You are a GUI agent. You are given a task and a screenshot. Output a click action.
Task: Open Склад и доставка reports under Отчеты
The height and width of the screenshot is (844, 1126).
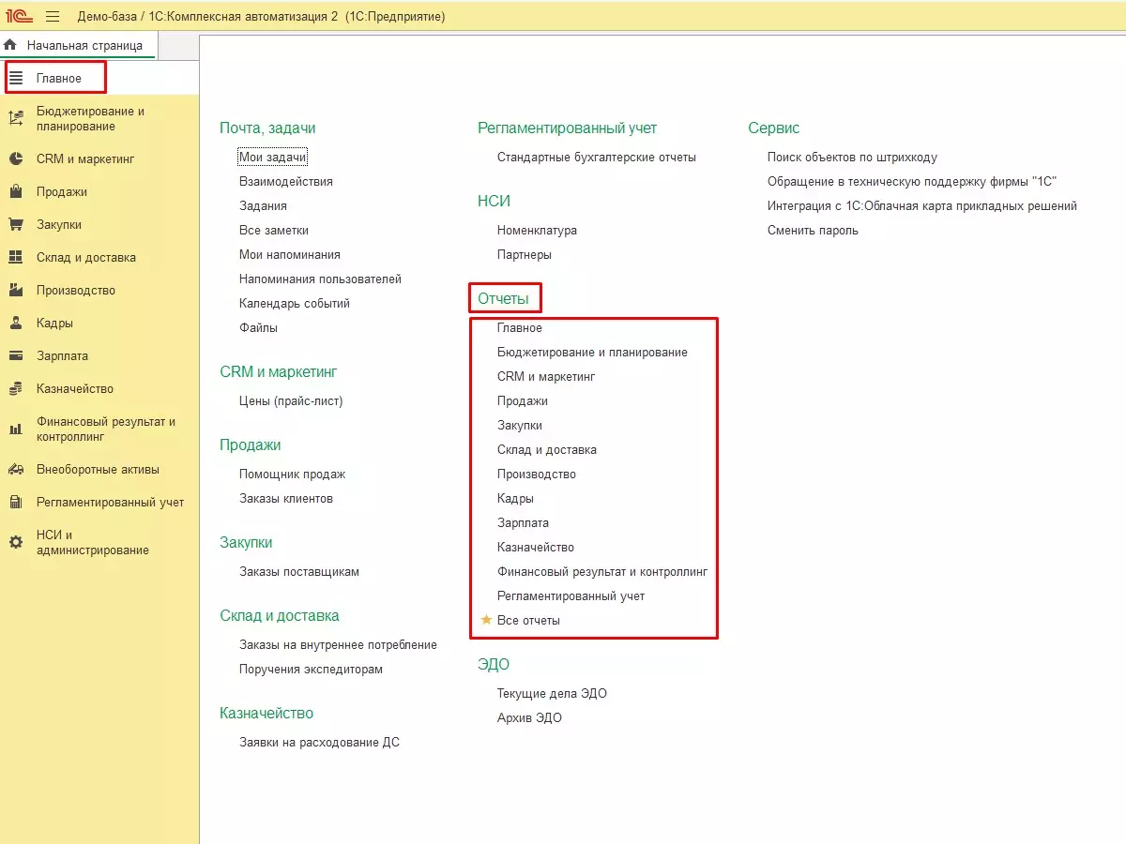547,450
